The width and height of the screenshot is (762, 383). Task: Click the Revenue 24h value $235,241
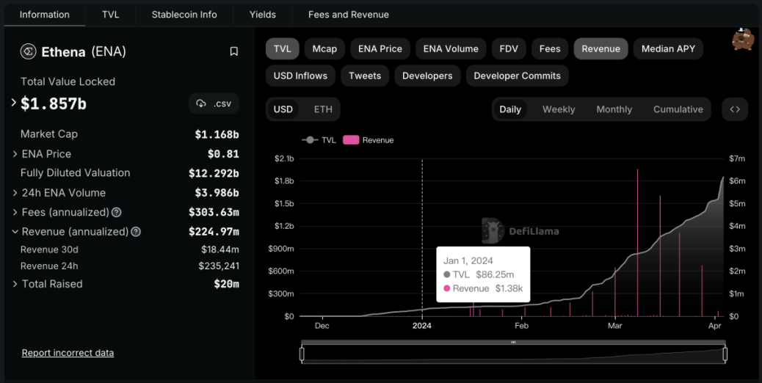pos(219,266)
